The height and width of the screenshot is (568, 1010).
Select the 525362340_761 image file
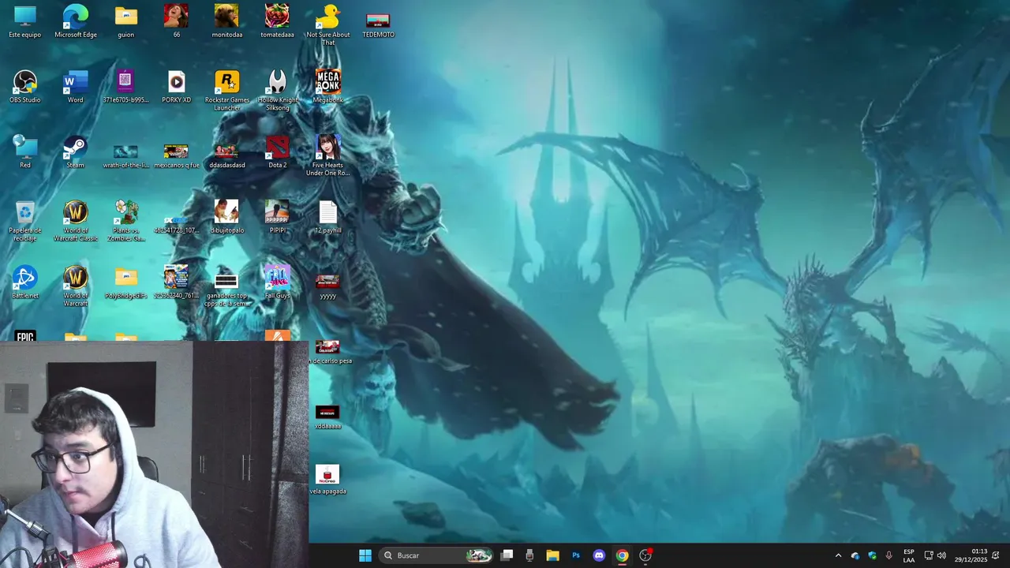click(x=176, y=282)
